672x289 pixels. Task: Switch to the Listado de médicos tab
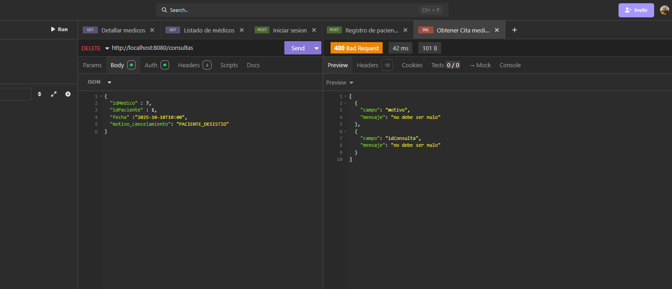pyautogui.click(x=205, y=30)
